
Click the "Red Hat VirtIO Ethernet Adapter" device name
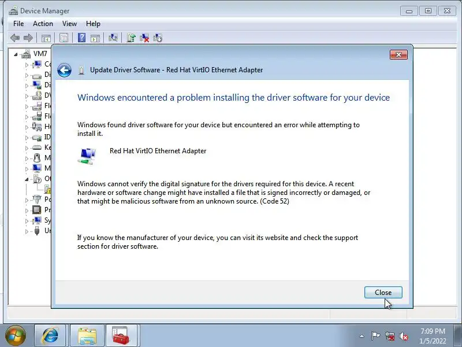point(158,151)
